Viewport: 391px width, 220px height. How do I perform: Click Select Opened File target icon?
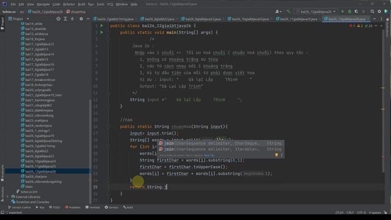[x=59, y=19]
